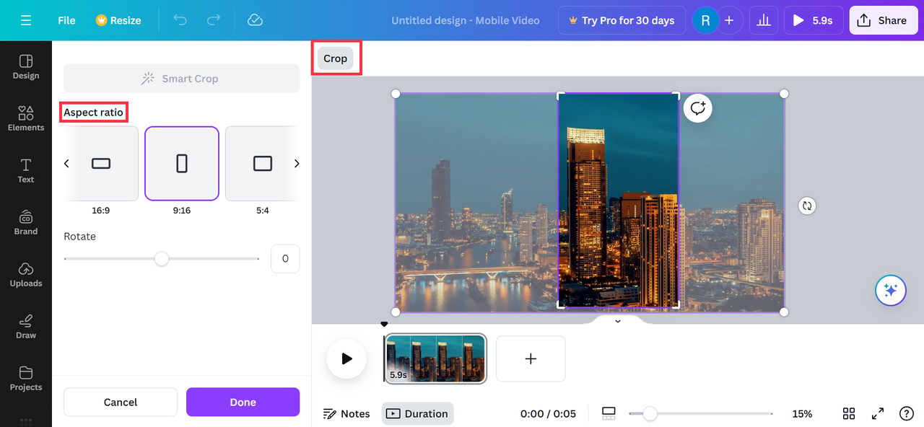Image resolution: width=924 pixels, height=427 pixels.
Task: Open the Design sidebar tab
Action: pyautogui.click(x=26, y=66)
